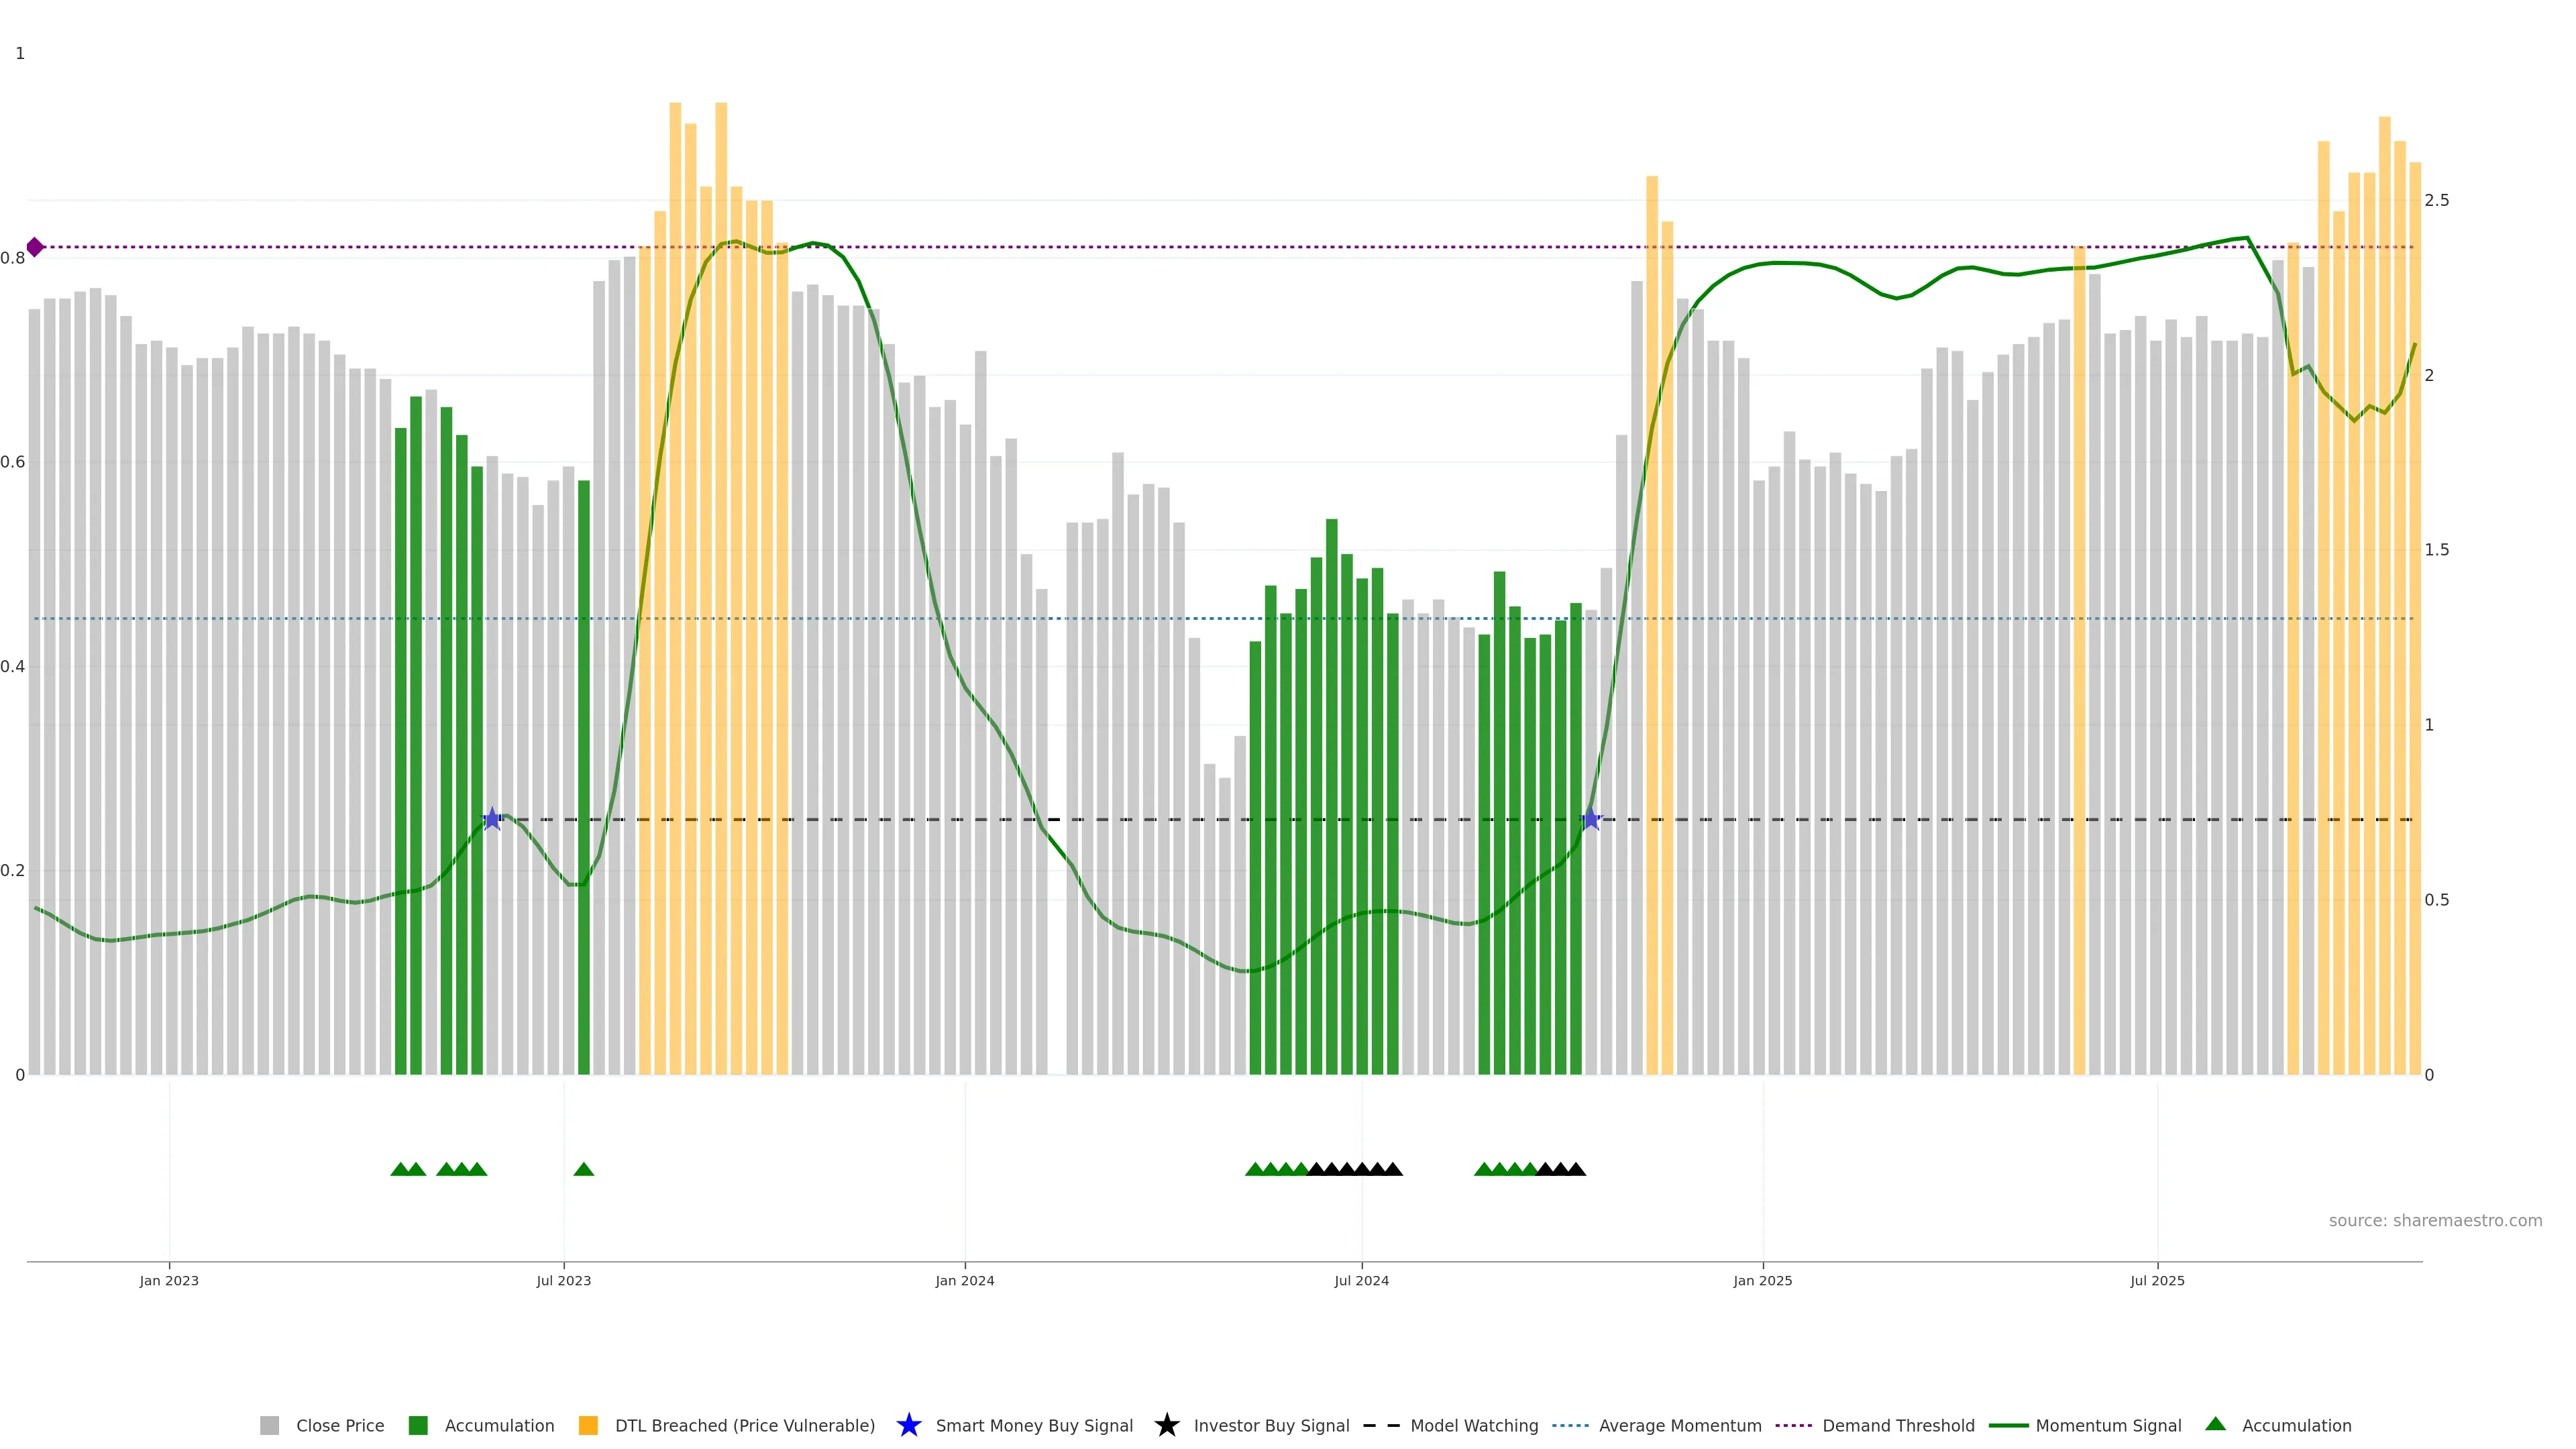Click the blue star near June 2023
This screenshot has width=2576, height=1449.
pyautogui.click(x=492, y=819)
